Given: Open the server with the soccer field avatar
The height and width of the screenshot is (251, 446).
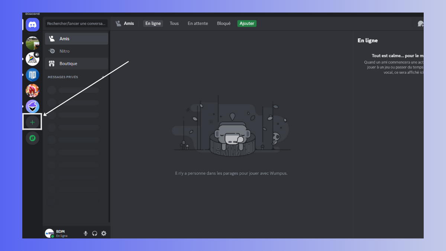Looking at the screenshot, I should tap(32, 43).
